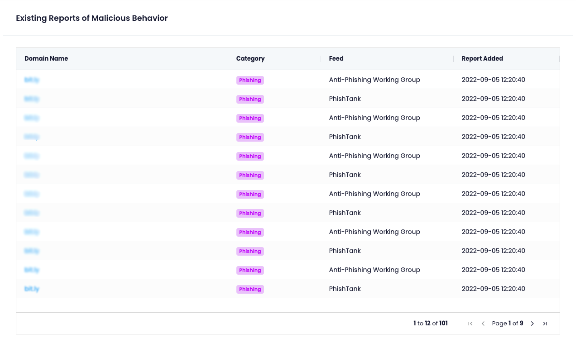
Task: Click the PhishTank feed in the second row
Action: pyautogui.click(x=345, y=99)
